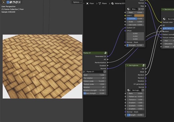Adjust the Strength 0.100 slider on Wood node
This screenshot has height=122, width=174.
pyautogui.click(x=135, y=45)
